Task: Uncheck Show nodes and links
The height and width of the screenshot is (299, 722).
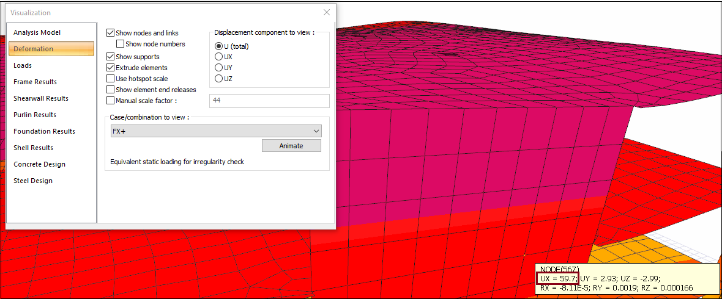Action: pyautogui.click(x=111, y=33)
